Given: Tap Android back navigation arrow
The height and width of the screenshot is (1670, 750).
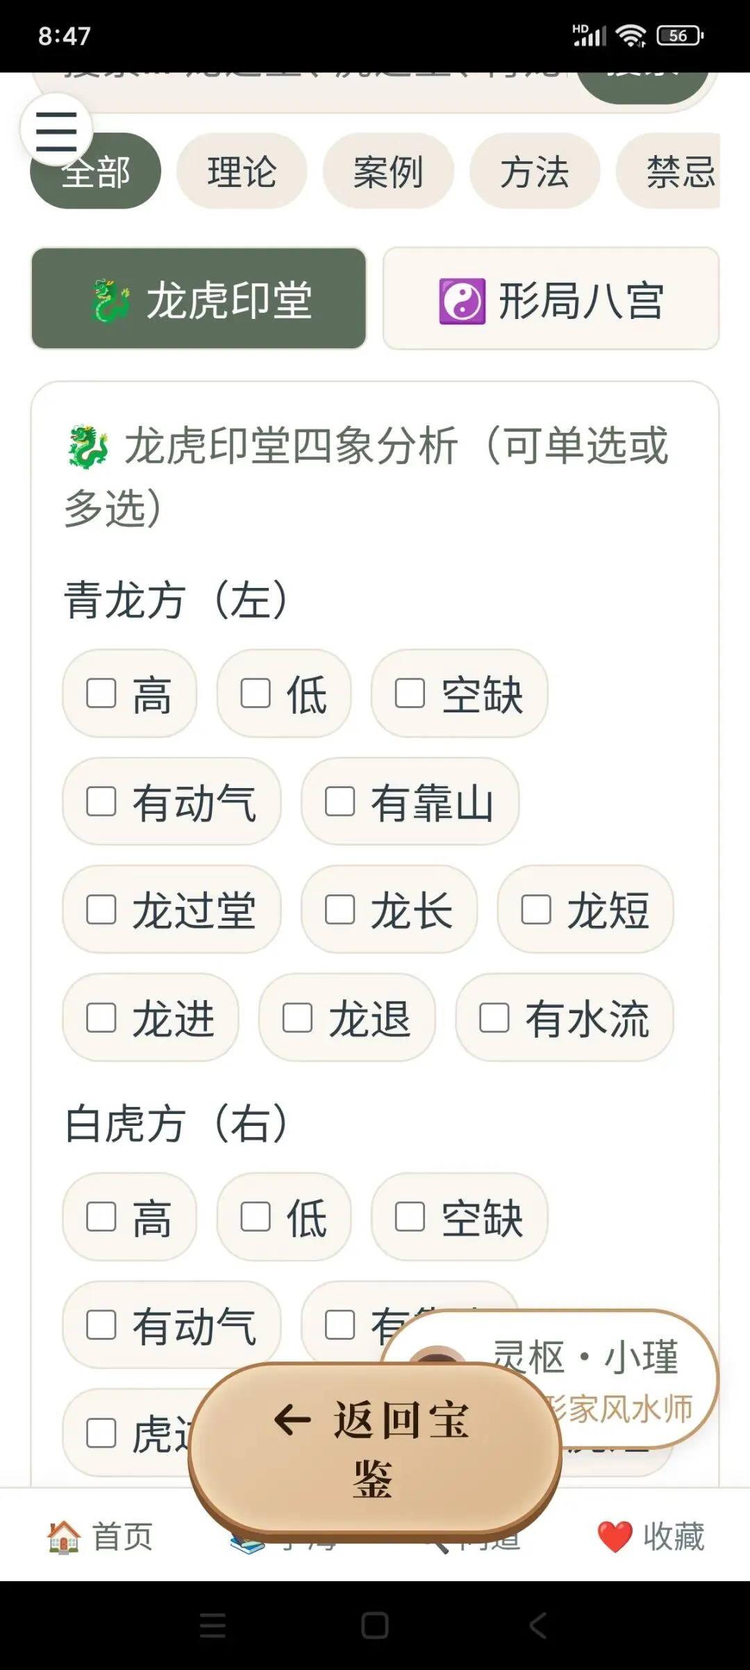Looking at the screenshot, I should (x=538, y=1626).
